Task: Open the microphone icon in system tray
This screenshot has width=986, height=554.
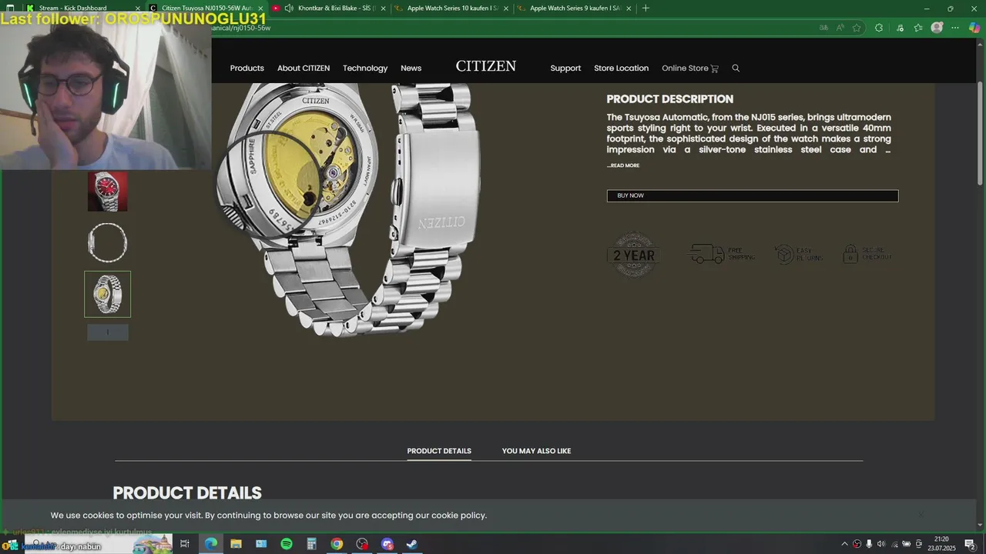Action: coord(869,544)
